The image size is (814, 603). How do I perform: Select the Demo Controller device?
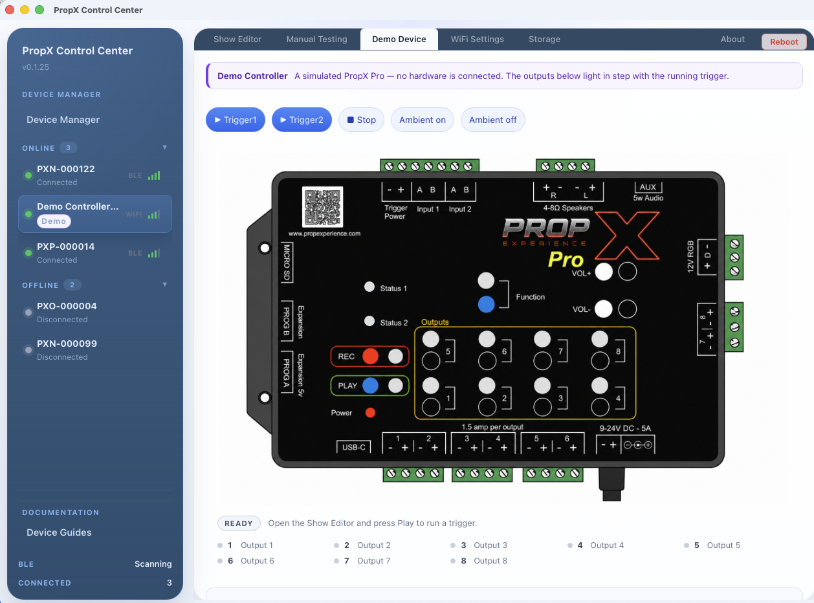coord(95,214)
